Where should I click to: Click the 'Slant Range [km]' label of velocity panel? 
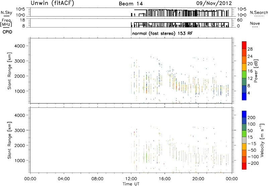(9, 140)
